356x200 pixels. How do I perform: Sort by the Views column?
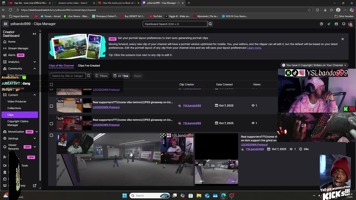tap(257, 84)
